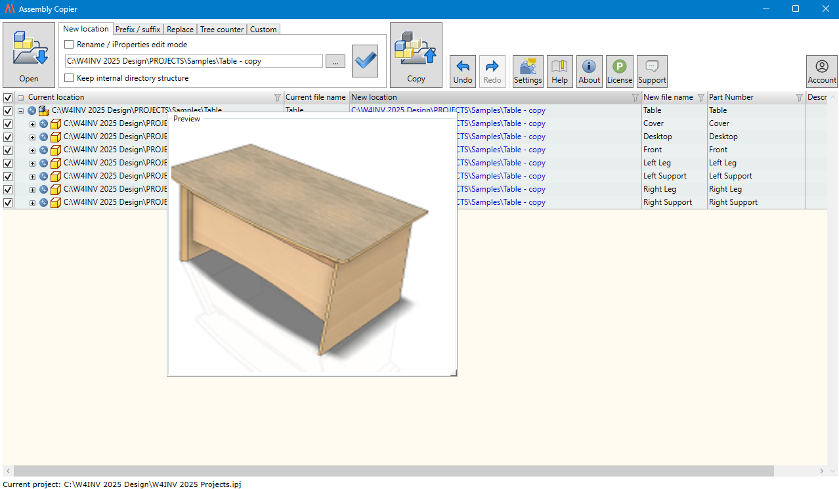Click the right arrow of horizontal scrollbar
The image size is (839, 489).
tap(822, 471)
